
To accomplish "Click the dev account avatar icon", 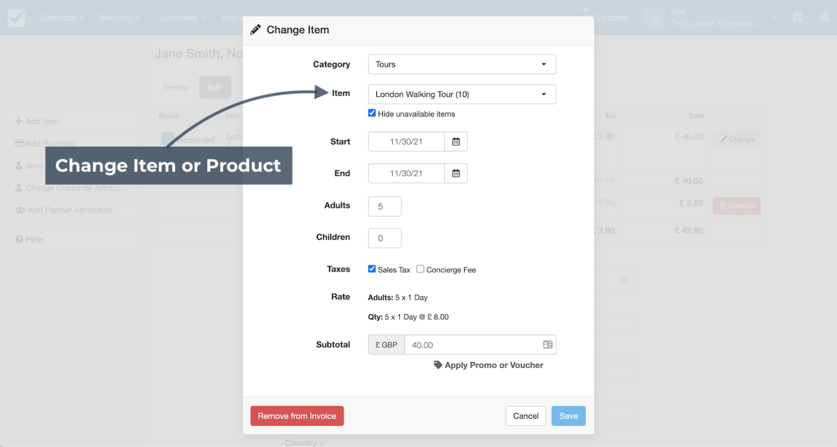I will [654, 18].
